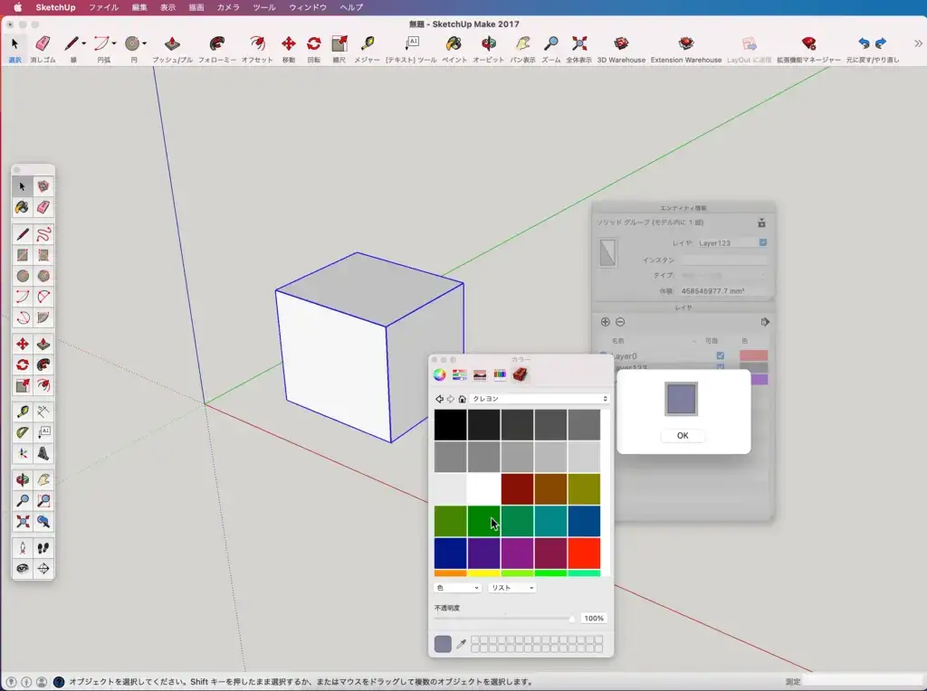This screenshot has height=691, width=927.
Task: Choose the Rotate (回転) tool in the top toolbar
Action: (314, 49)
